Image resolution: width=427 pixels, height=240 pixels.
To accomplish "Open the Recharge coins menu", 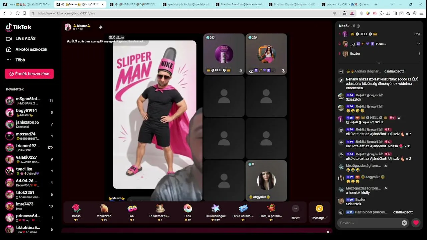I will click(x=319, y=212).
